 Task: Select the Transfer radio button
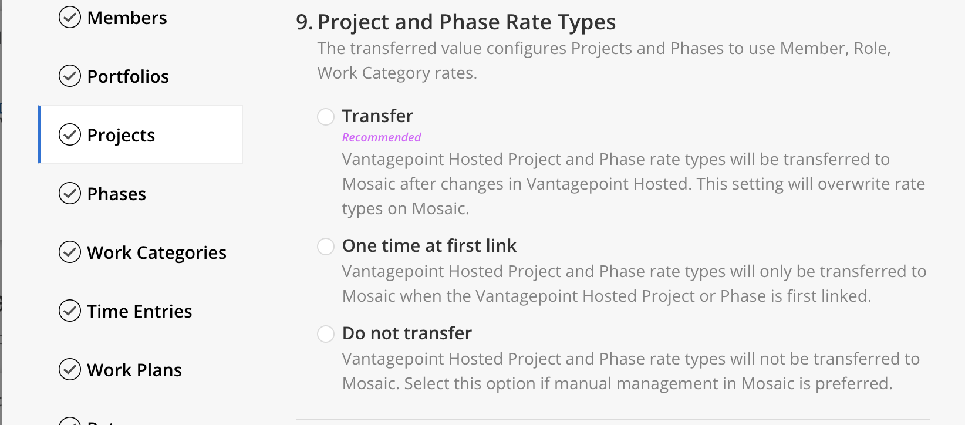(x=326, y=116)
